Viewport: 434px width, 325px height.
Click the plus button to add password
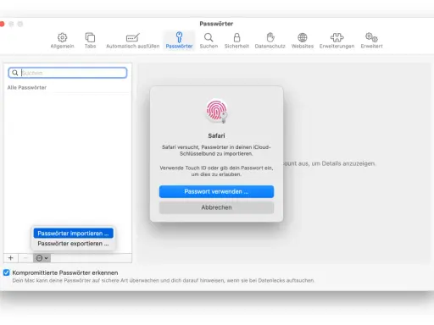pos(11,258)
